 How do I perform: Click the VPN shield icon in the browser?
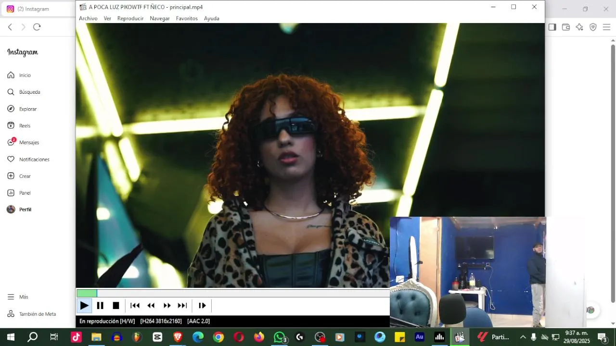593,27
